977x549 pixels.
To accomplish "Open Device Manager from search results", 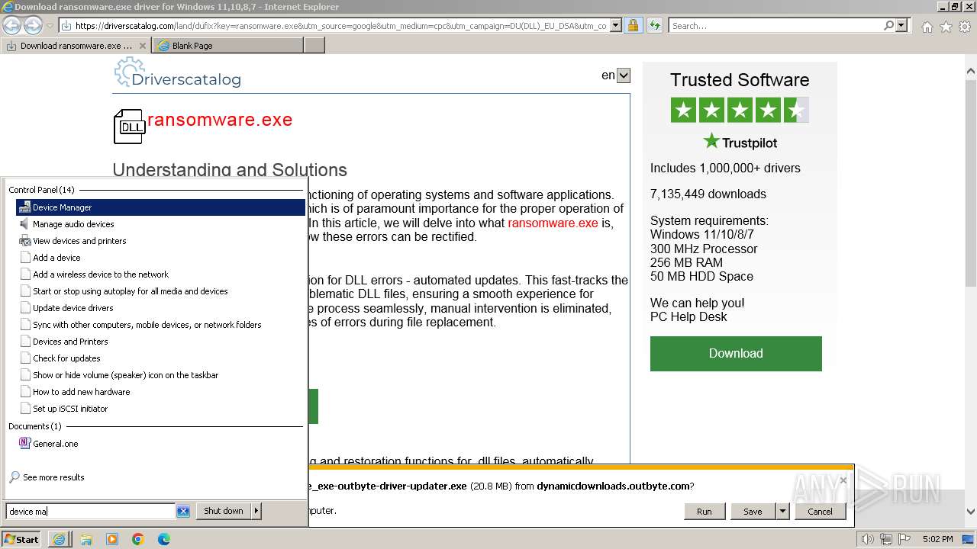I will tap(160, 207).
